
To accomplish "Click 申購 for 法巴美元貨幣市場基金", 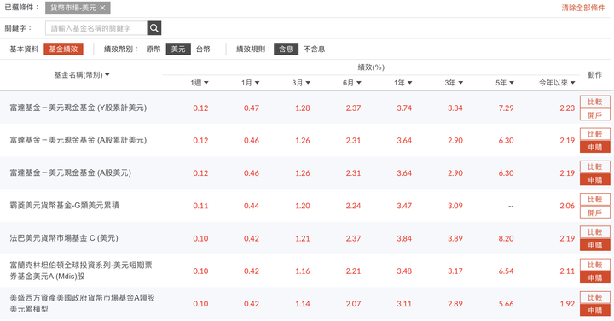I will point(595,245).
